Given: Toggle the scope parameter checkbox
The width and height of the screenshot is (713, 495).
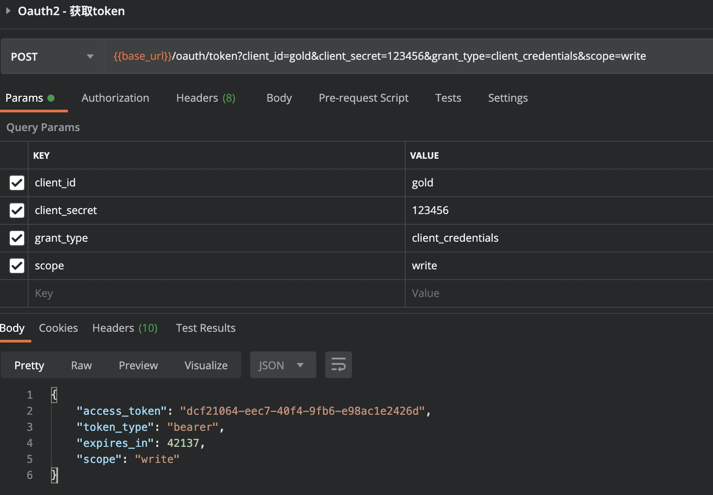Looking at the screenshot, I should pyautogui.click(x=17, y=266).
